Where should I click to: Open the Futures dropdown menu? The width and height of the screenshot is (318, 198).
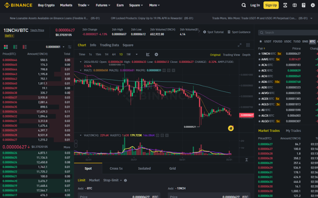pyautogui.click(x=103, y=5)
